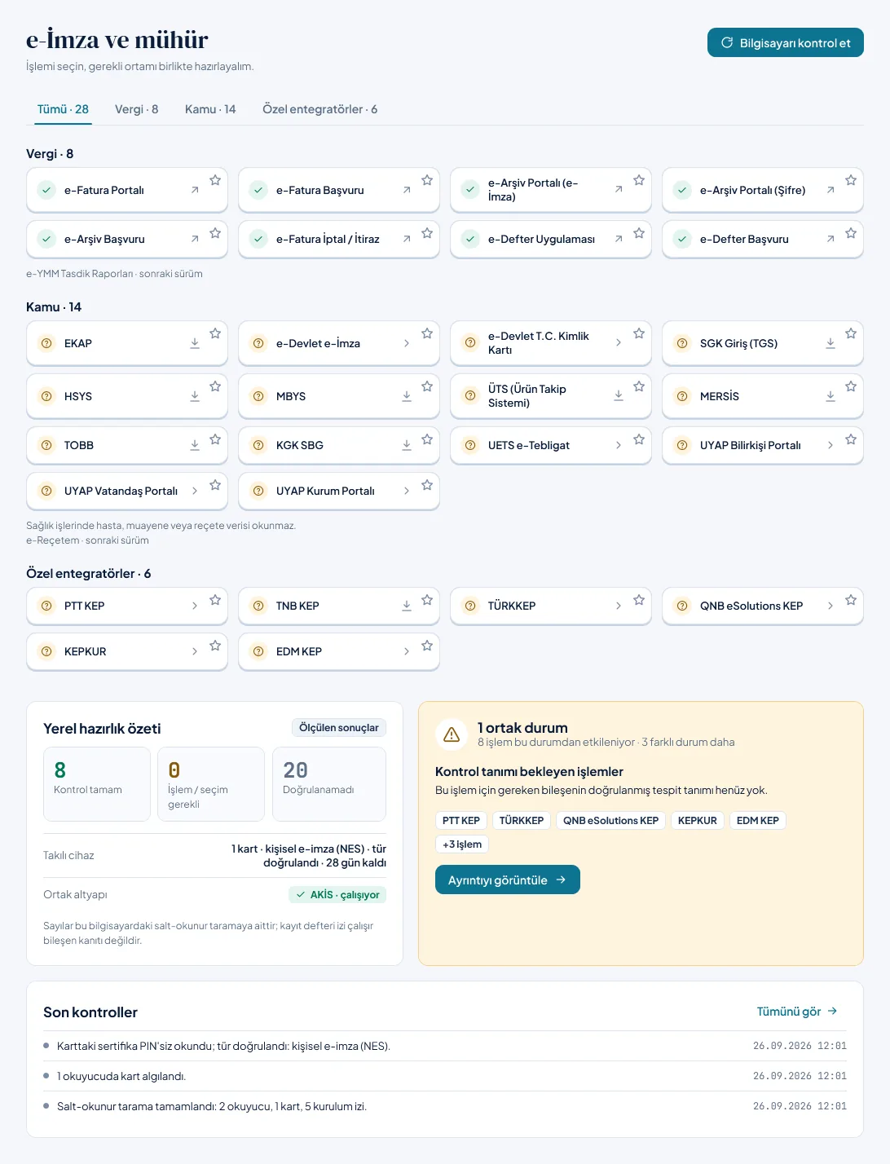Click the download icon on TNB KEP
Screen dimensions: 890x1164
[407, 606]
